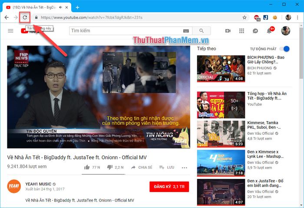Reload the page with the refresh button

25,17
